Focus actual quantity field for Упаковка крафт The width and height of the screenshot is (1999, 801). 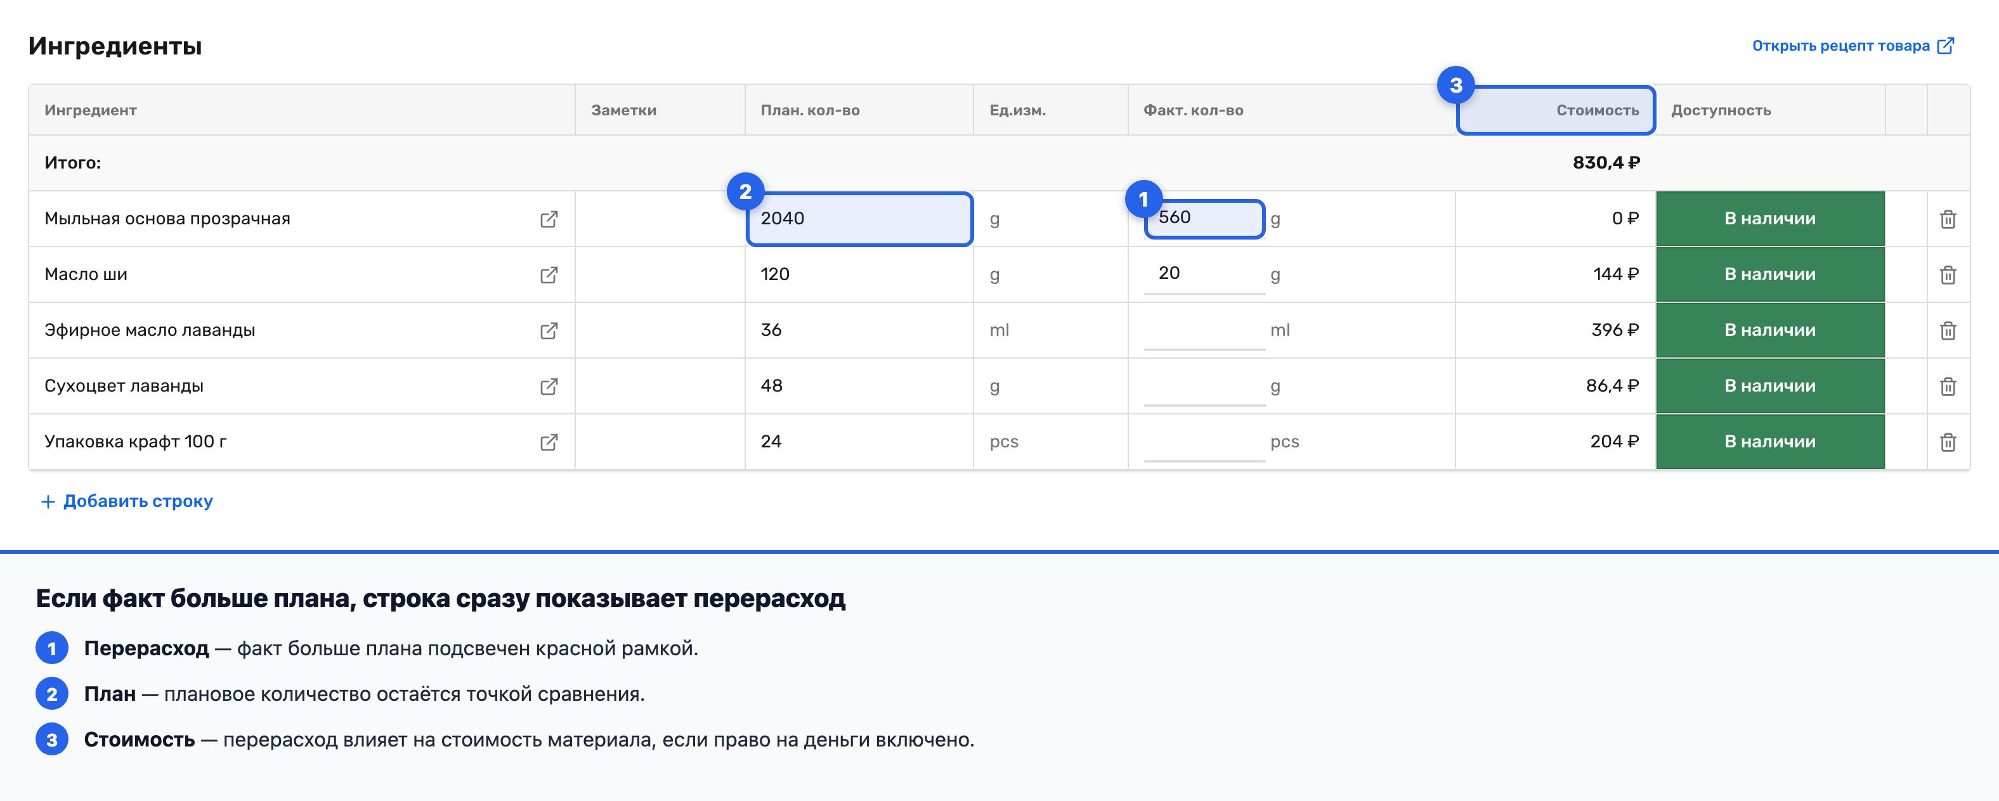(1204, 442)
